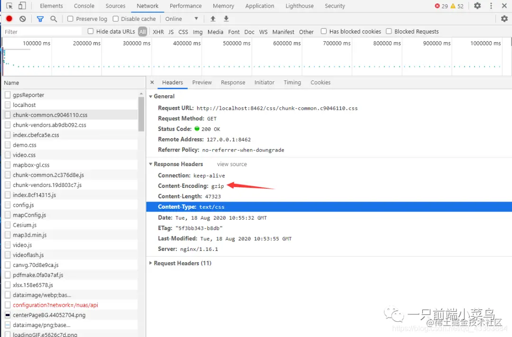Select the Content-Type: text/css header row
512x337 pixels.
pos(329,207)
